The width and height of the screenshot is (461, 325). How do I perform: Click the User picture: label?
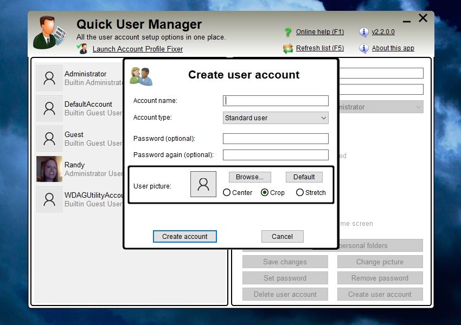coord(152,186)
